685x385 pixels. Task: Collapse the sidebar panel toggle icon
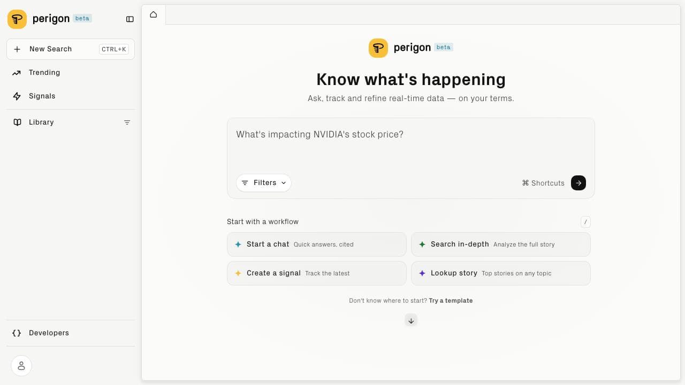(x=130, y=19)
